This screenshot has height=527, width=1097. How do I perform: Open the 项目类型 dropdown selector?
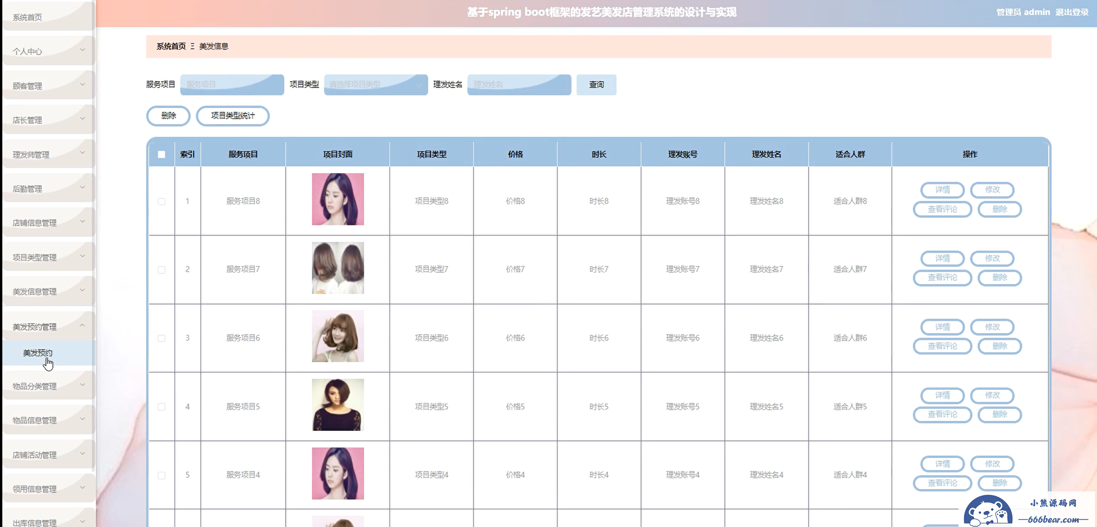[376, 85]
